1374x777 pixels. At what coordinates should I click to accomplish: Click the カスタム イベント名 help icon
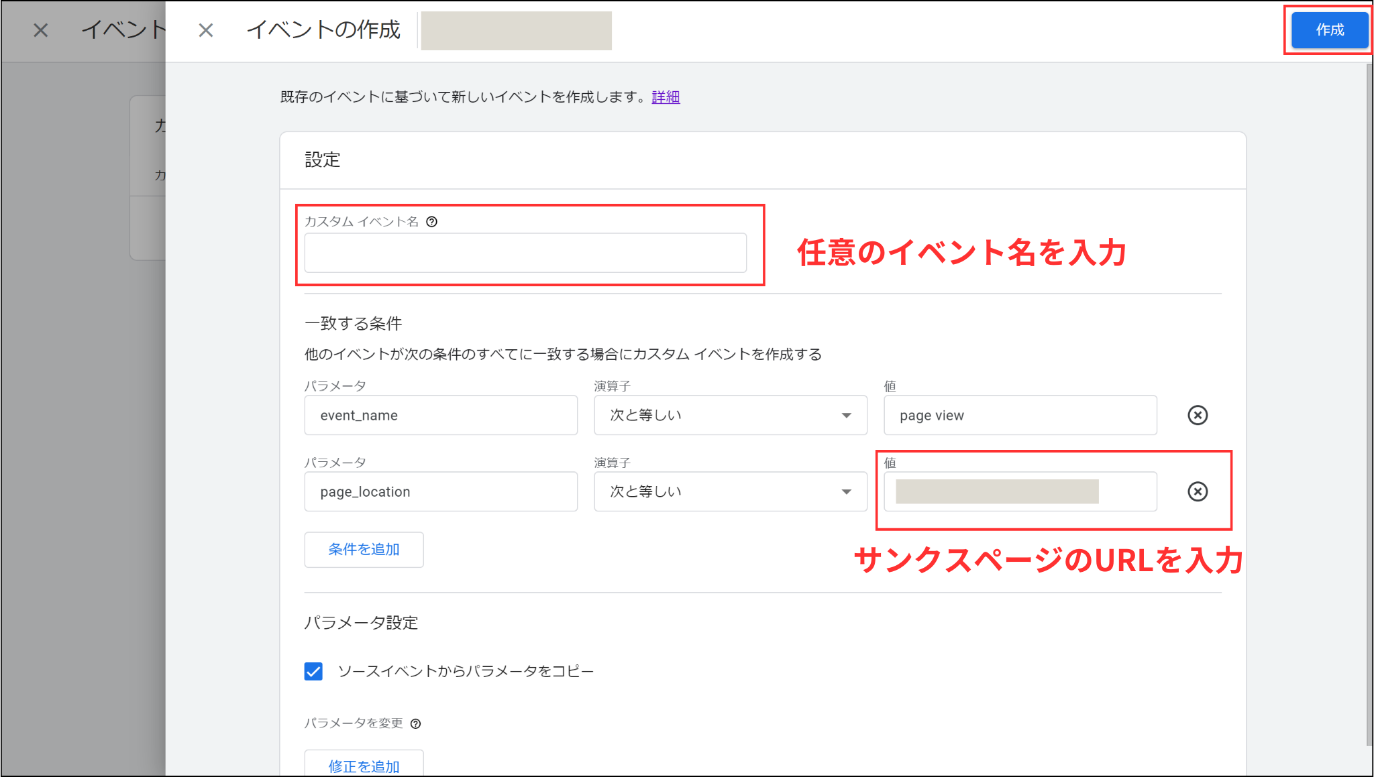[432, 222]
